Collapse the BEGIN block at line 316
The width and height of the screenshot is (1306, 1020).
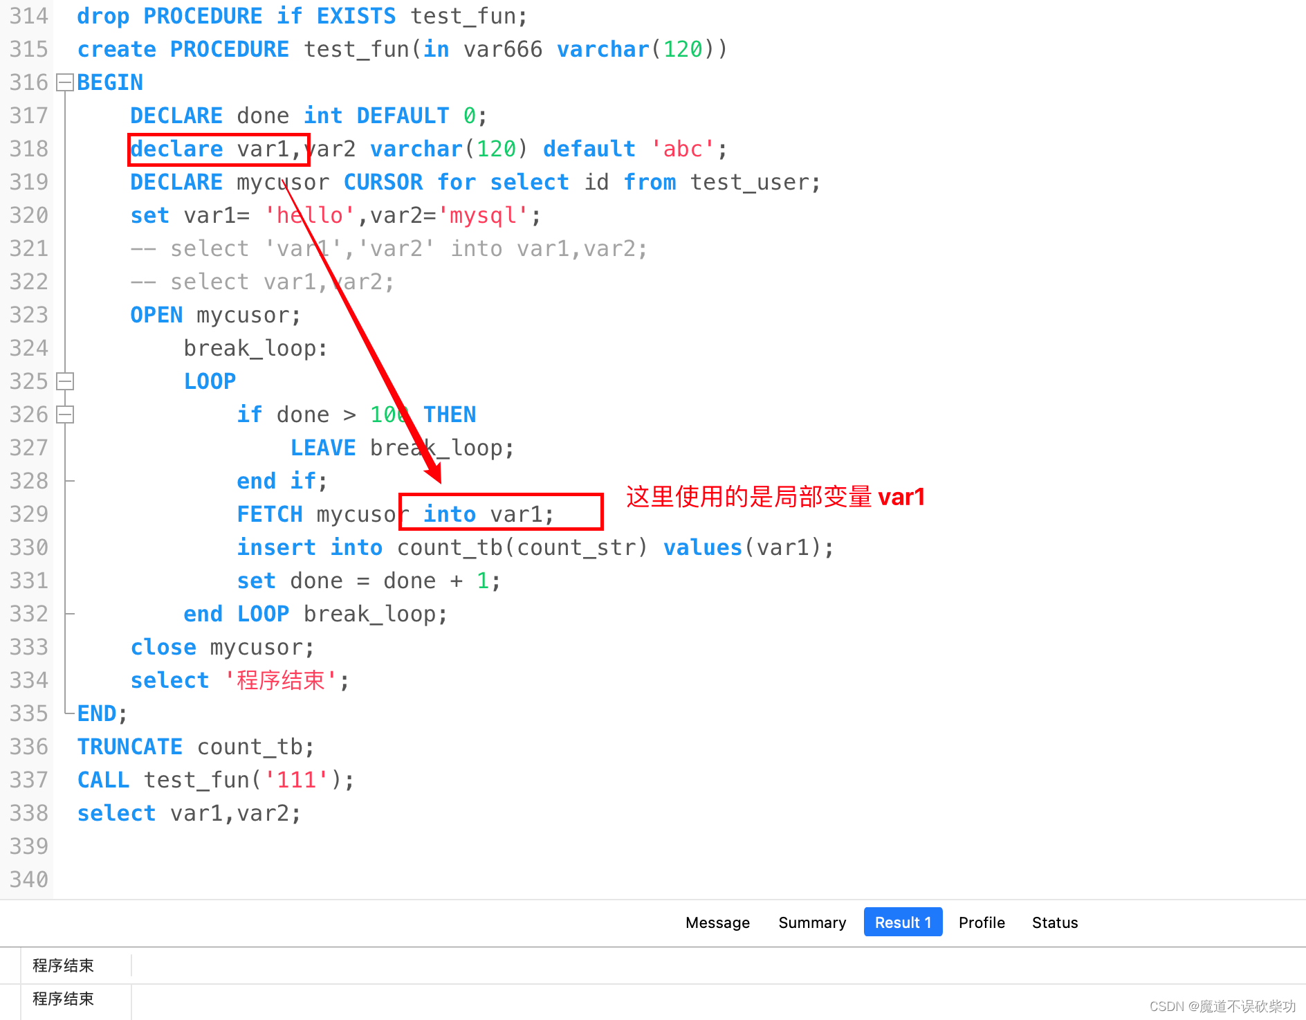64,82
